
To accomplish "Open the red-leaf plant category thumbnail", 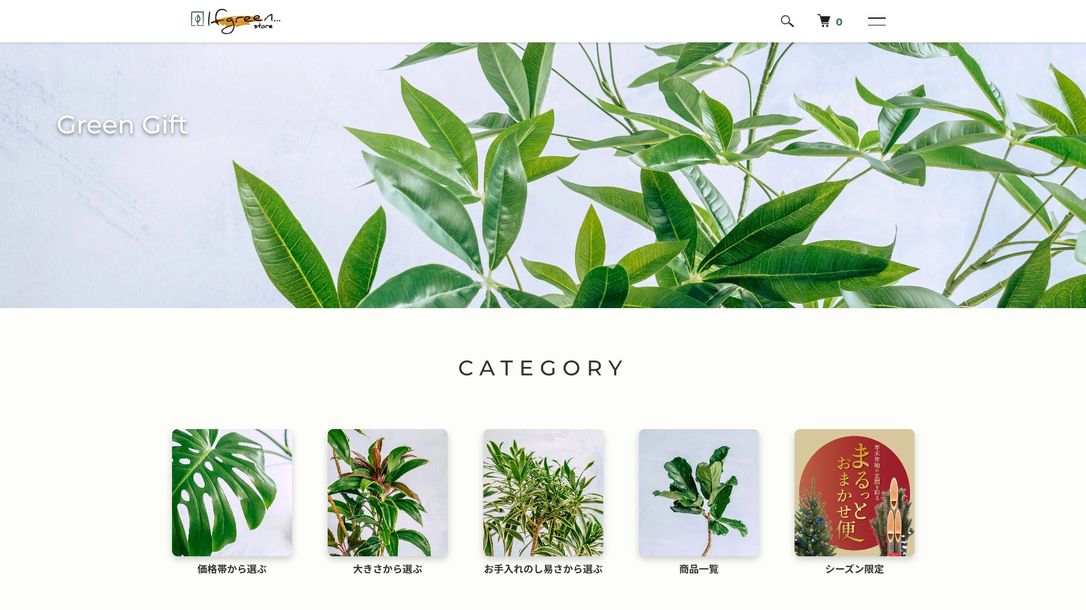I will [x=388, y=492].
